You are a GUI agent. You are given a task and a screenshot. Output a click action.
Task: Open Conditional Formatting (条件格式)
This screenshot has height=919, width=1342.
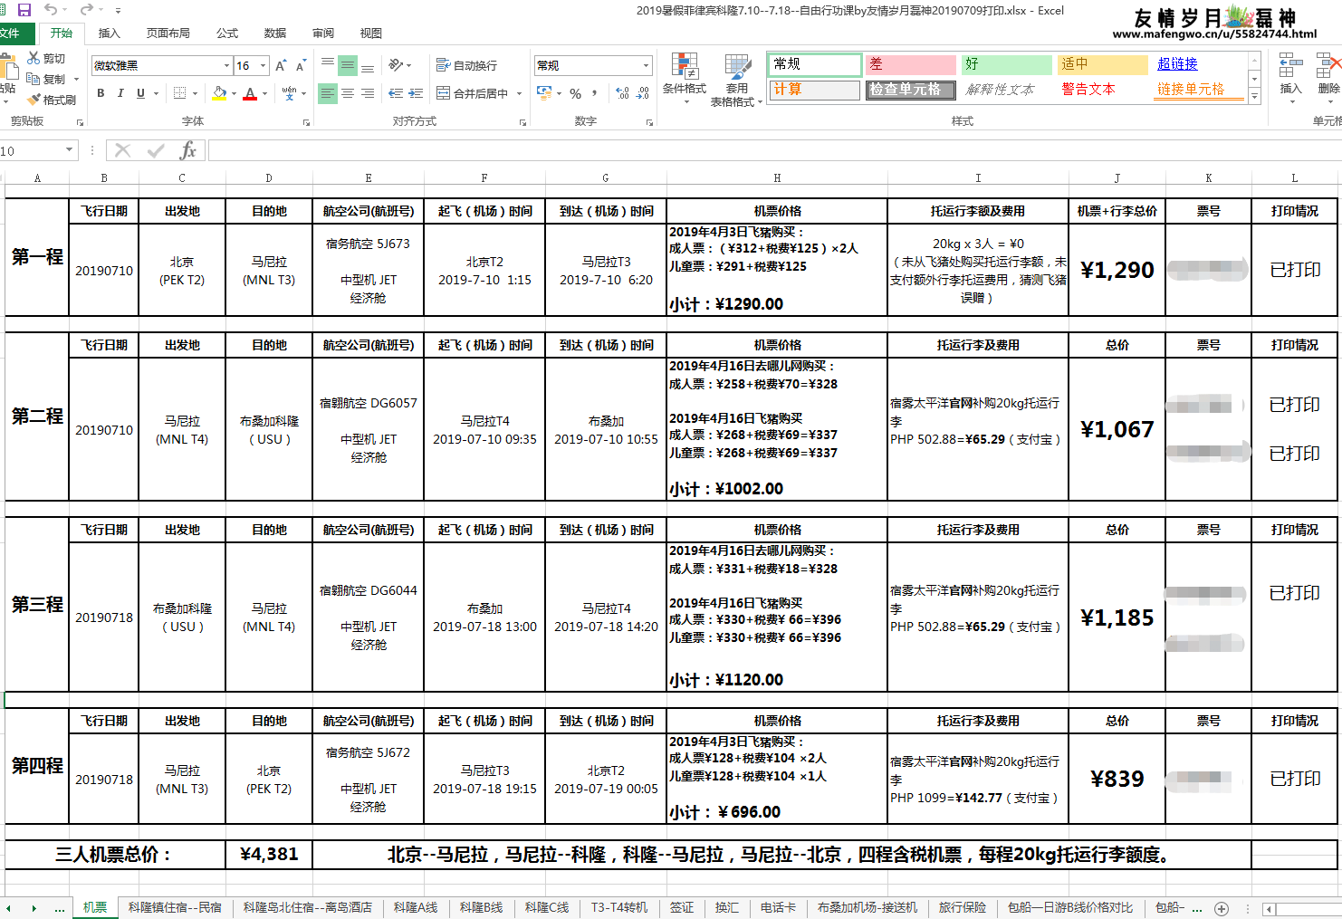click(685, 78)
